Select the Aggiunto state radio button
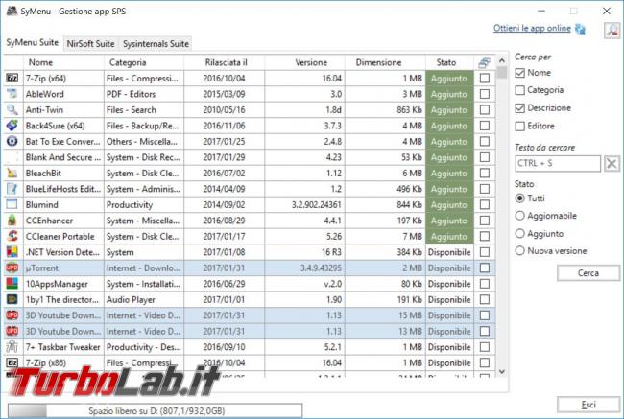The image size is (624, 419). [x=519, y=233]
